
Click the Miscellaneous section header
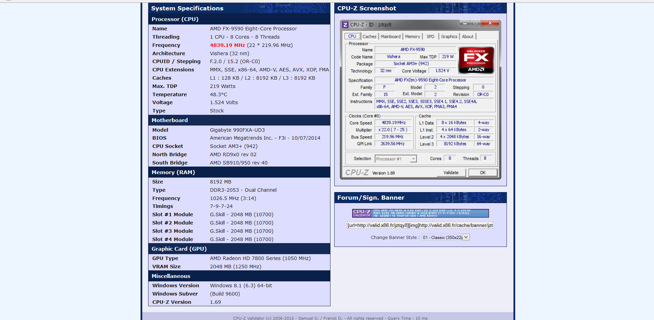[x=239, y=276]
